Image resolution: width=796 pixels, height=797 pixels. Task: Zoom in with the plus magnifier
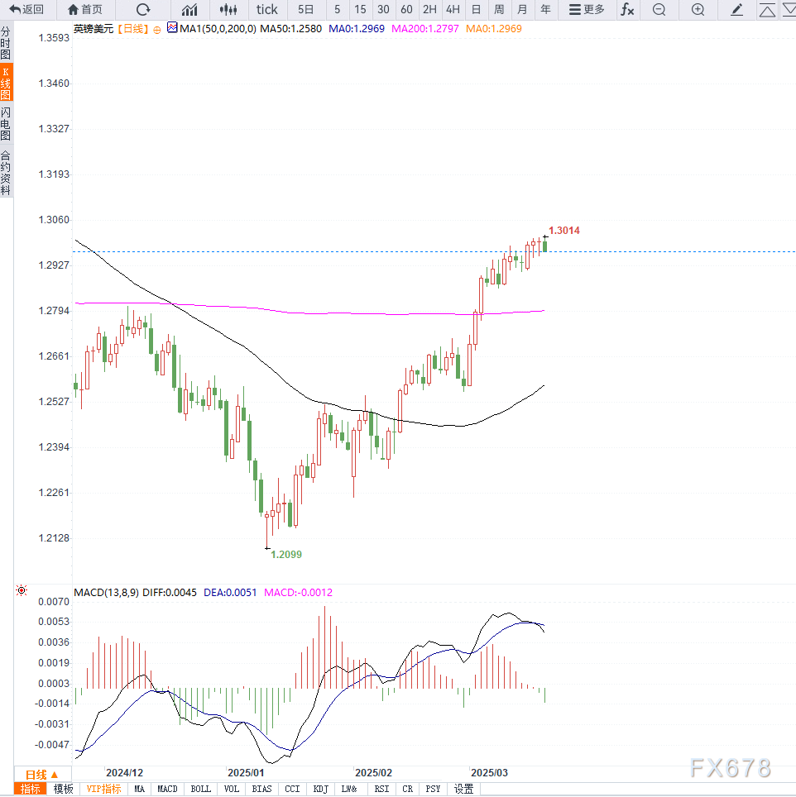(698, 10)
